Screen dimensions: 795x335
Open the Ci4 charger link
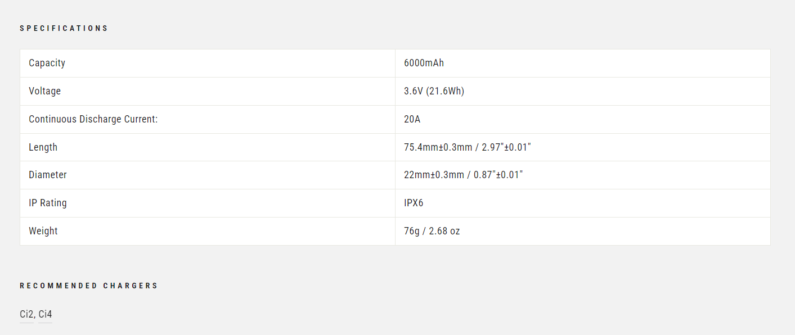[x=45, y=314]
